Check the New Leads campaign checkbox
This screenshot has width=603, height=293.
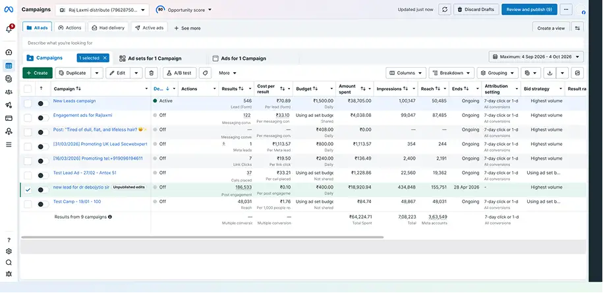click(28, 103)
